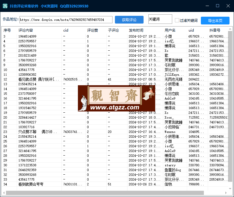Click comment 1931546752 in row 18
Image resolution: width=234 pixels, height=197 pixels.
tap(27, 108)
